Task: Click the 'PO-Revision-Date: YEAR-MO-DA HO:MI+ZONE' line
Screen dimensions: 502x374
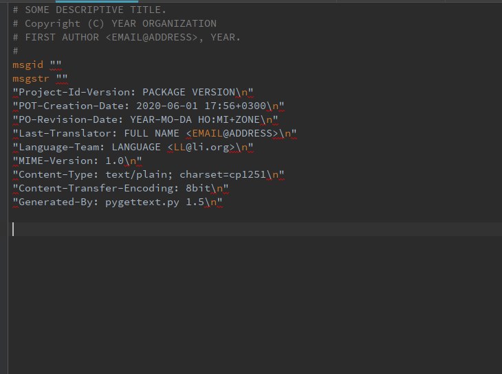Action: click(145, 120)
